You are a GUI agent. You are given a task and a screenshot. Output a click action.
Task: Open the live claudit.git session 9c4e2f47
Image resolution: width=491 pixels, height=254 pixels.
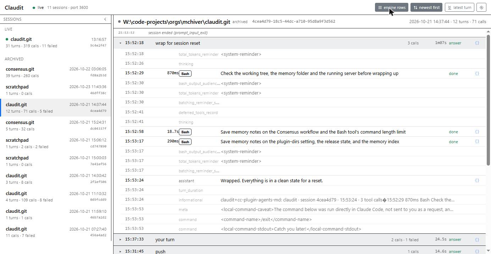(x=56, y=42)
